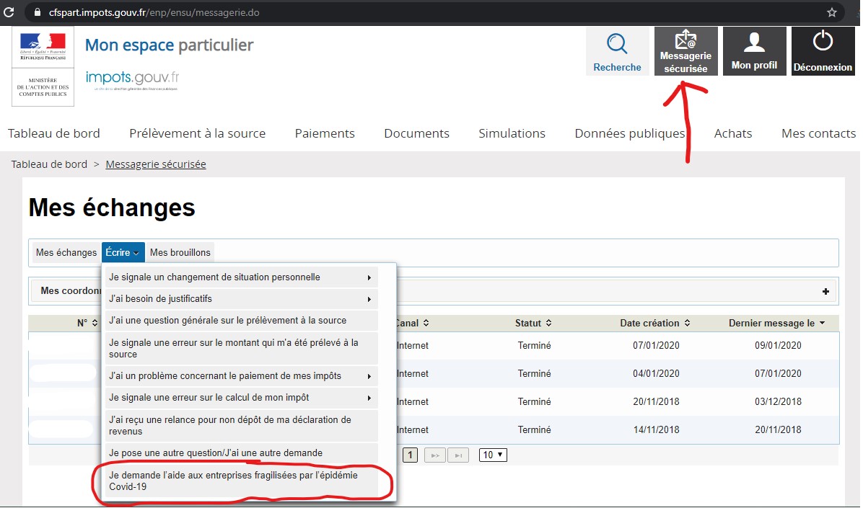This screenshot has width=863, height=508.
Task: Click the impots.gouv.fr logo
Action: [x=132, y=80]
